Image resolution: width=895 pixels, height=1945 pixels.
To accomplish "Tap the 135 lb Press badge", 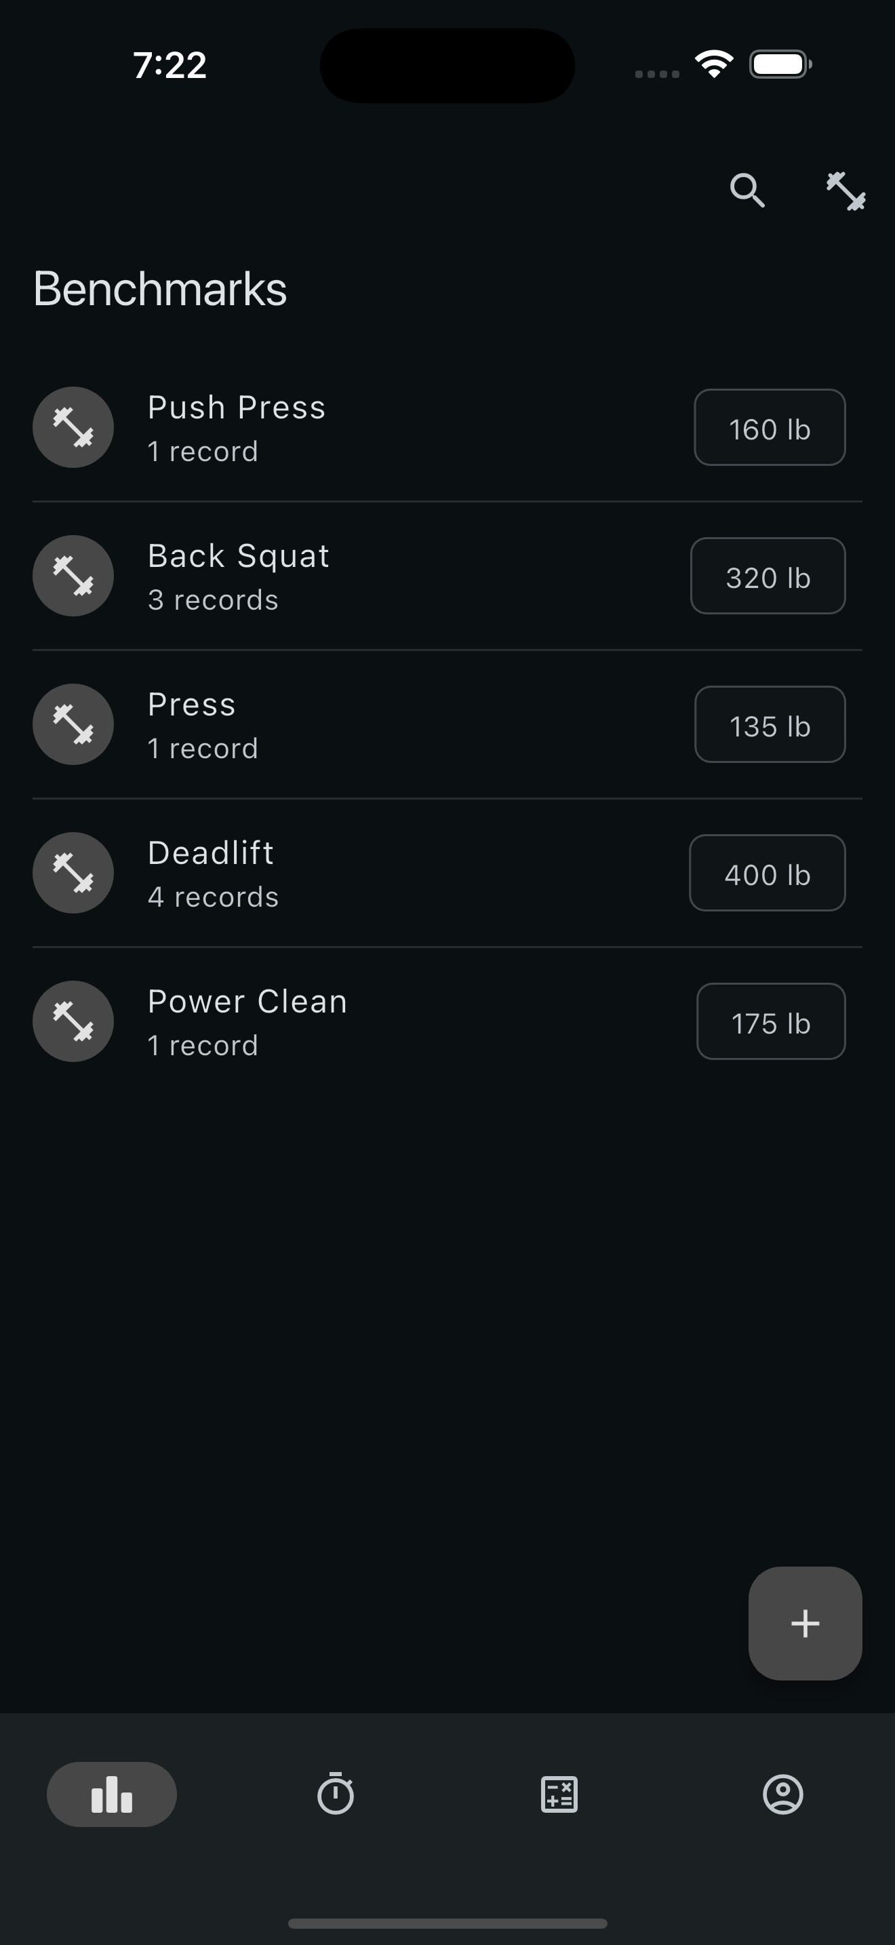I will pos(769,725).
